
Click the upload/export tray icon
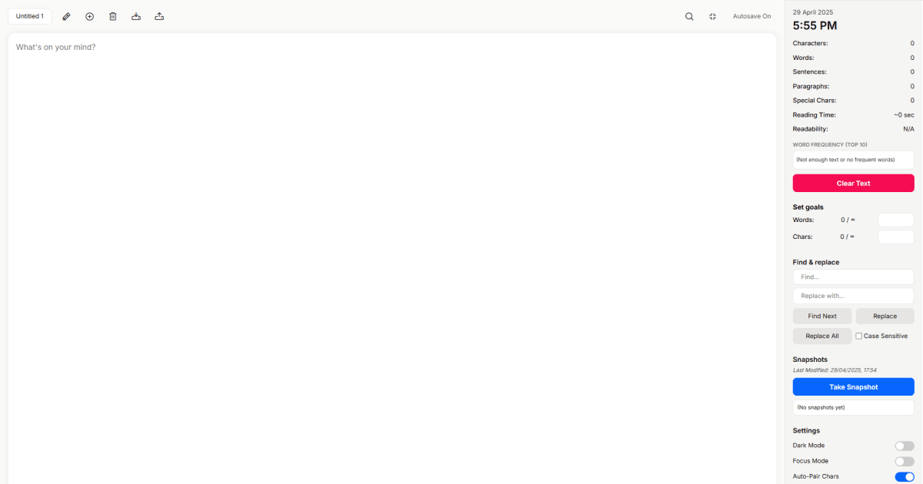point(159,16)
